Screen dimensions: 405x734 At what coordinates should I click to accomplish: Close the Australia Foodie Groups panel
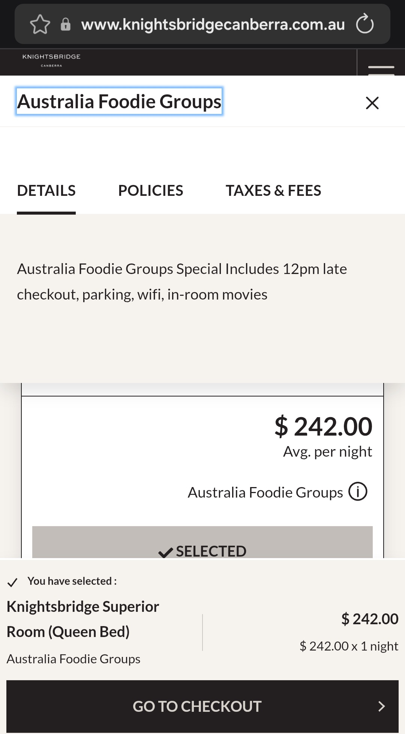[x=372, y=103]
